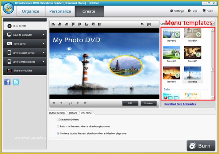The image size is (219, 154).
Task: Open the template Category dropdown
Action: coord(193,24)
